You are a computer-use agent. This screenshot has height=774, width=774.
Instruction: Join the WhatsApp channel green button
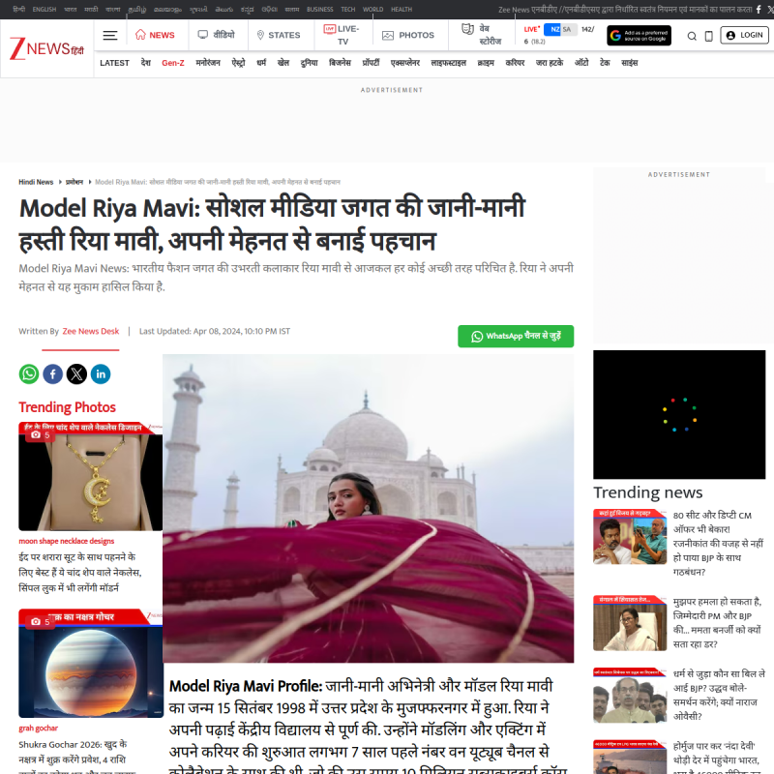pos(516,336)
